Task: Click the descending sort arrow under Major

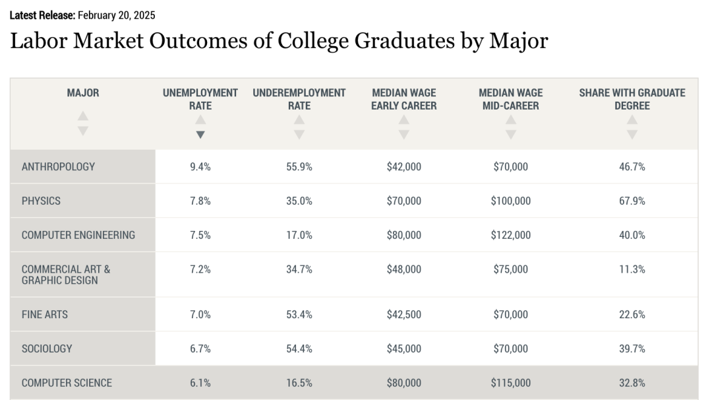Action: pyautogui.click(x=82, y=131)
